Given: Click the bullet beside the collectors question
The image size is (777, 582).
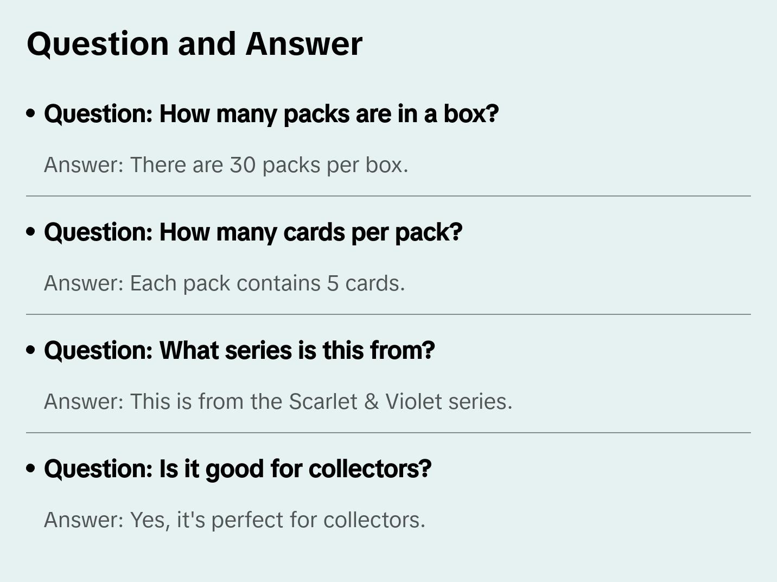Looking at the screenshot, I should pyautogui.click(x=31, y=469).
